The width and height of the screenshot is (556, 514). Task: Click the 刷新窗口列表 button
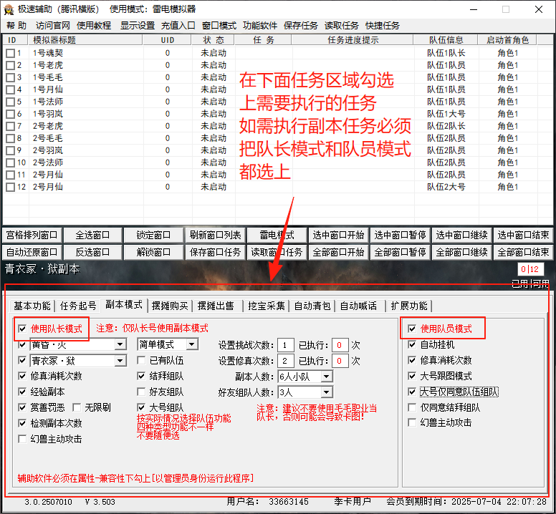coord(215,236)
